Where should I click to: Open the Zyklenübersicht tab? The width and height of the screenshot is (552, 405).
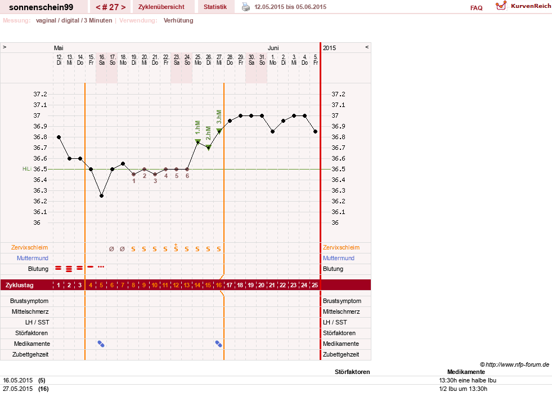pyautogui.click(x=161, y=7)
